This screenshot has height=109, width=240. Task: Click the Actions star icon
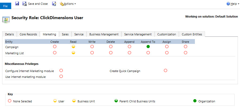[x=62, y=4]
